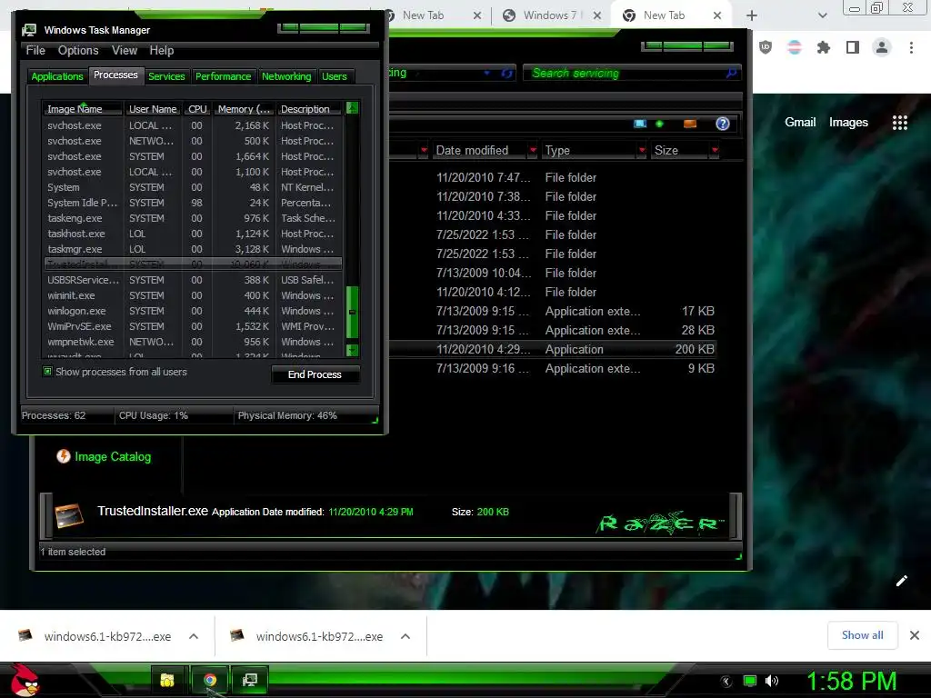The image size is (931, 698).
Task: Select the USBSRService process row
Action: click(x=193, y=280)
